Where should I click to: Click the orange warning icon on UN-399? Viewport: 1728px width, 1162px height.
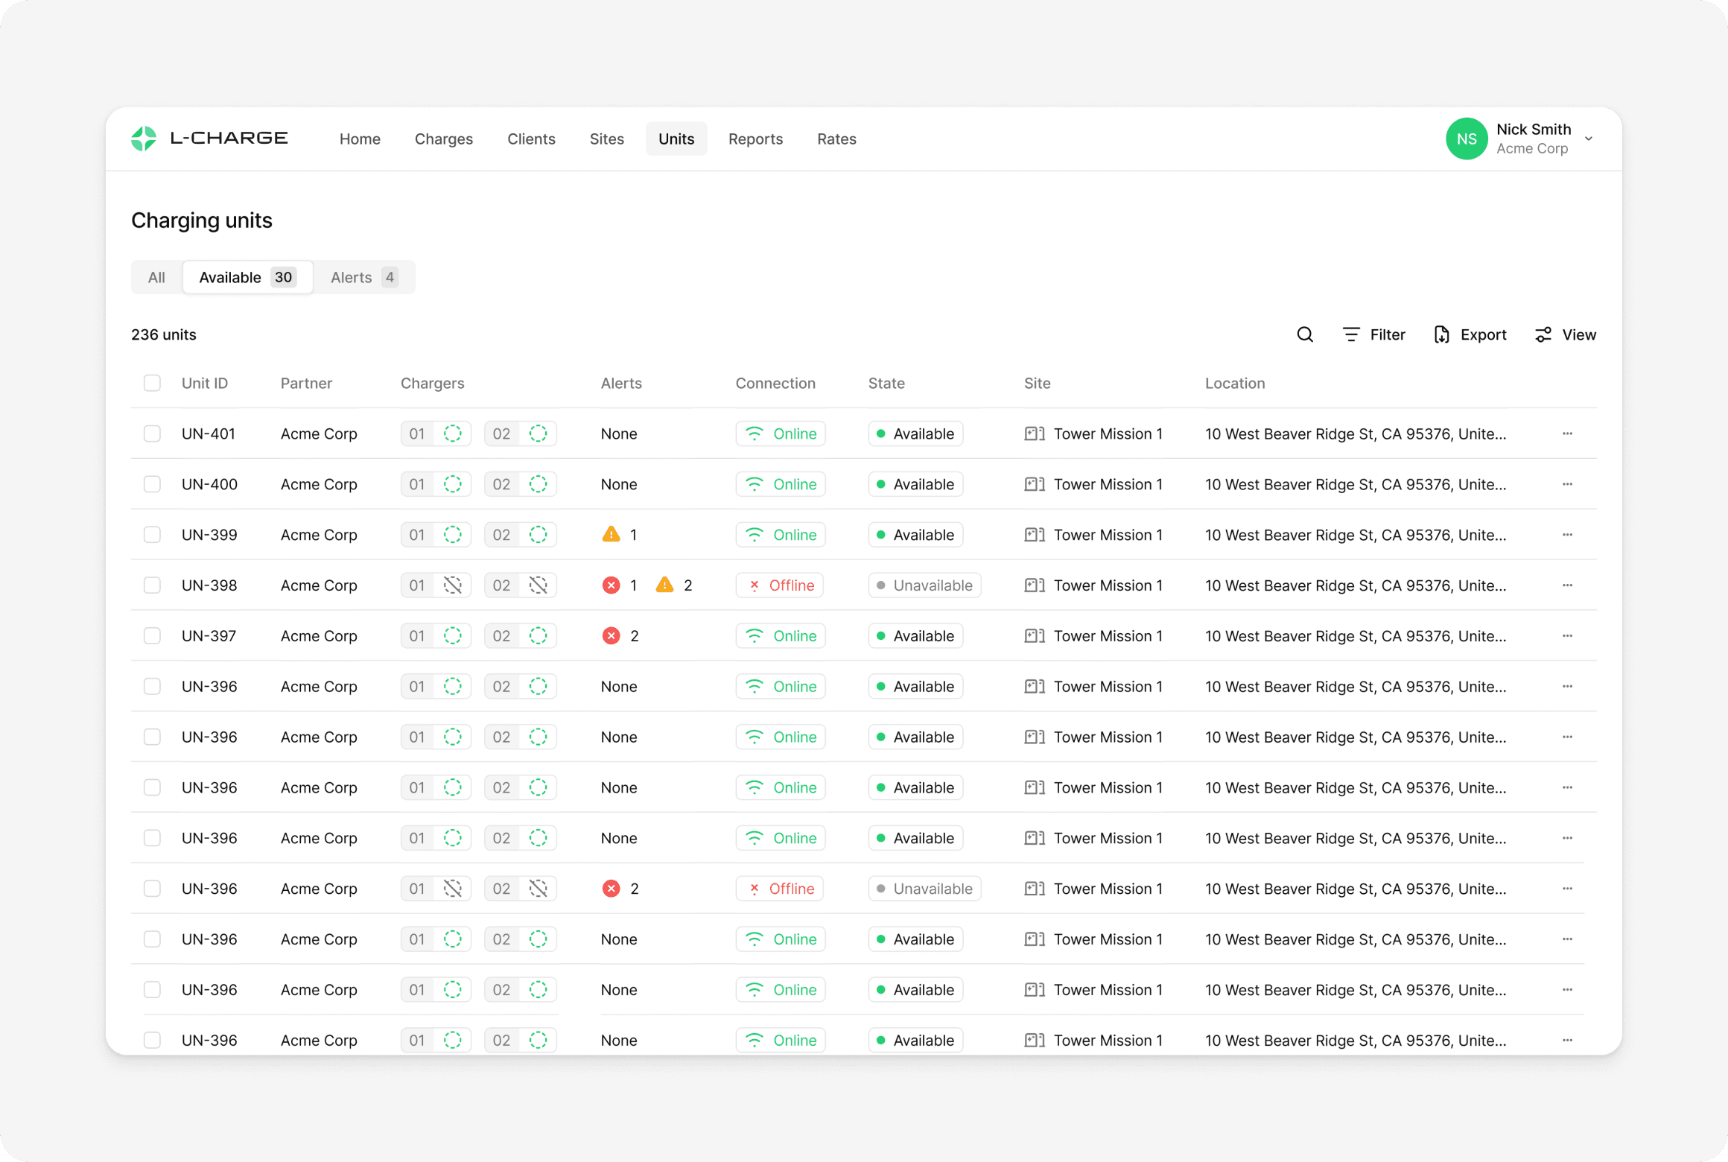611,534
